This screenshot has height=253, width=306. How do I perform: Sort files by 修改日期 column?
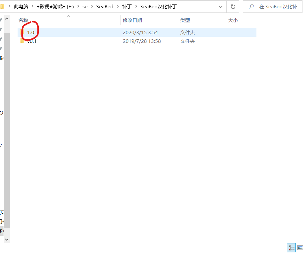pyautogui.click(x=132, y=20)
